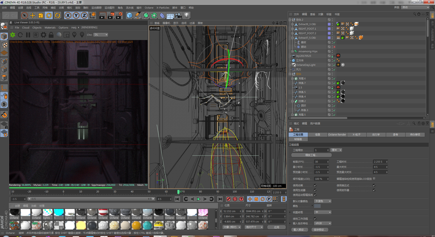Click the save preset button

[319, 230]
